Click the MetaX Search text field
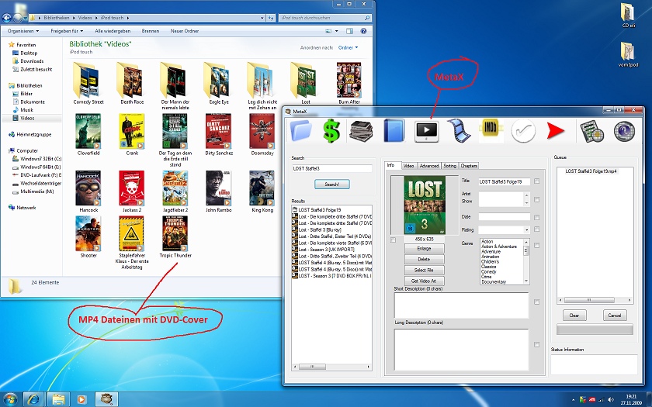 click(x=332, y=168)
